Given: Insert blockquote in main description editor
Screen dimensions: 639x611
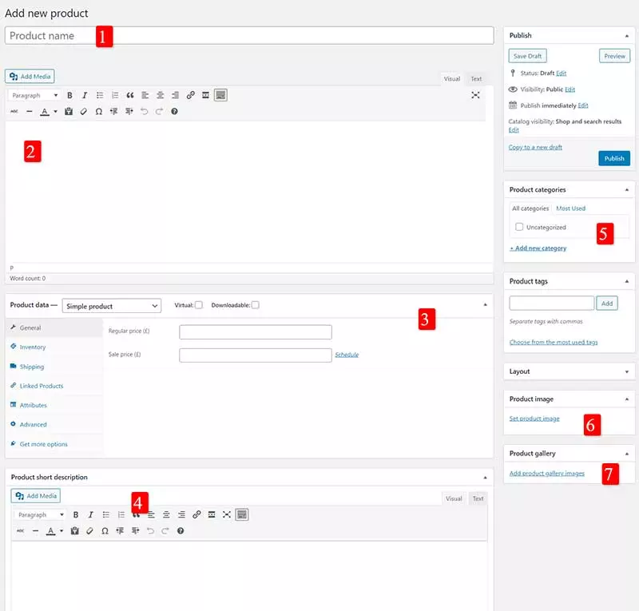Looking at the screenshot, I should click(x=130, y=95).
